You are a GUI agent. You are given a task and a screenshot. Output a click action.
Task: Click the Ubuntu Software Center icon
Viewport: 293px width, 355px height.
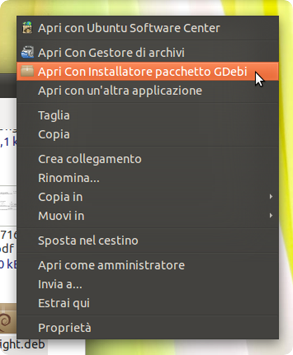coord(27,27)
